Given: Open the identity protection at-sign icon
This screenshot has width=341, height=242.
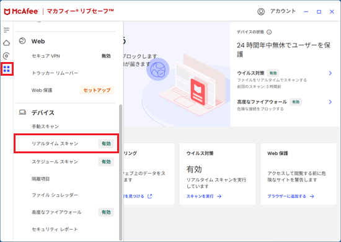Looking at the screenshot, I should click(7, 56).
